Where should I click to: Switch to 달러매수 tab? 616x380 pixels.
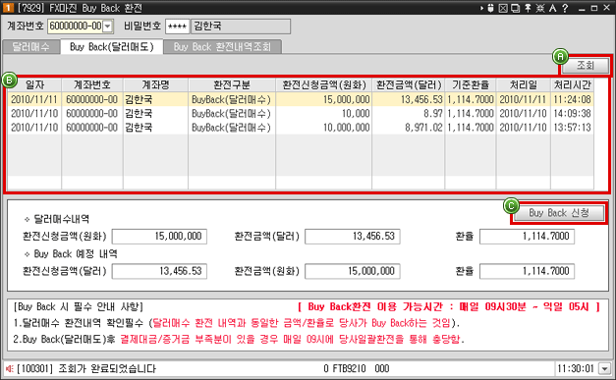click(x=31, y=47)
